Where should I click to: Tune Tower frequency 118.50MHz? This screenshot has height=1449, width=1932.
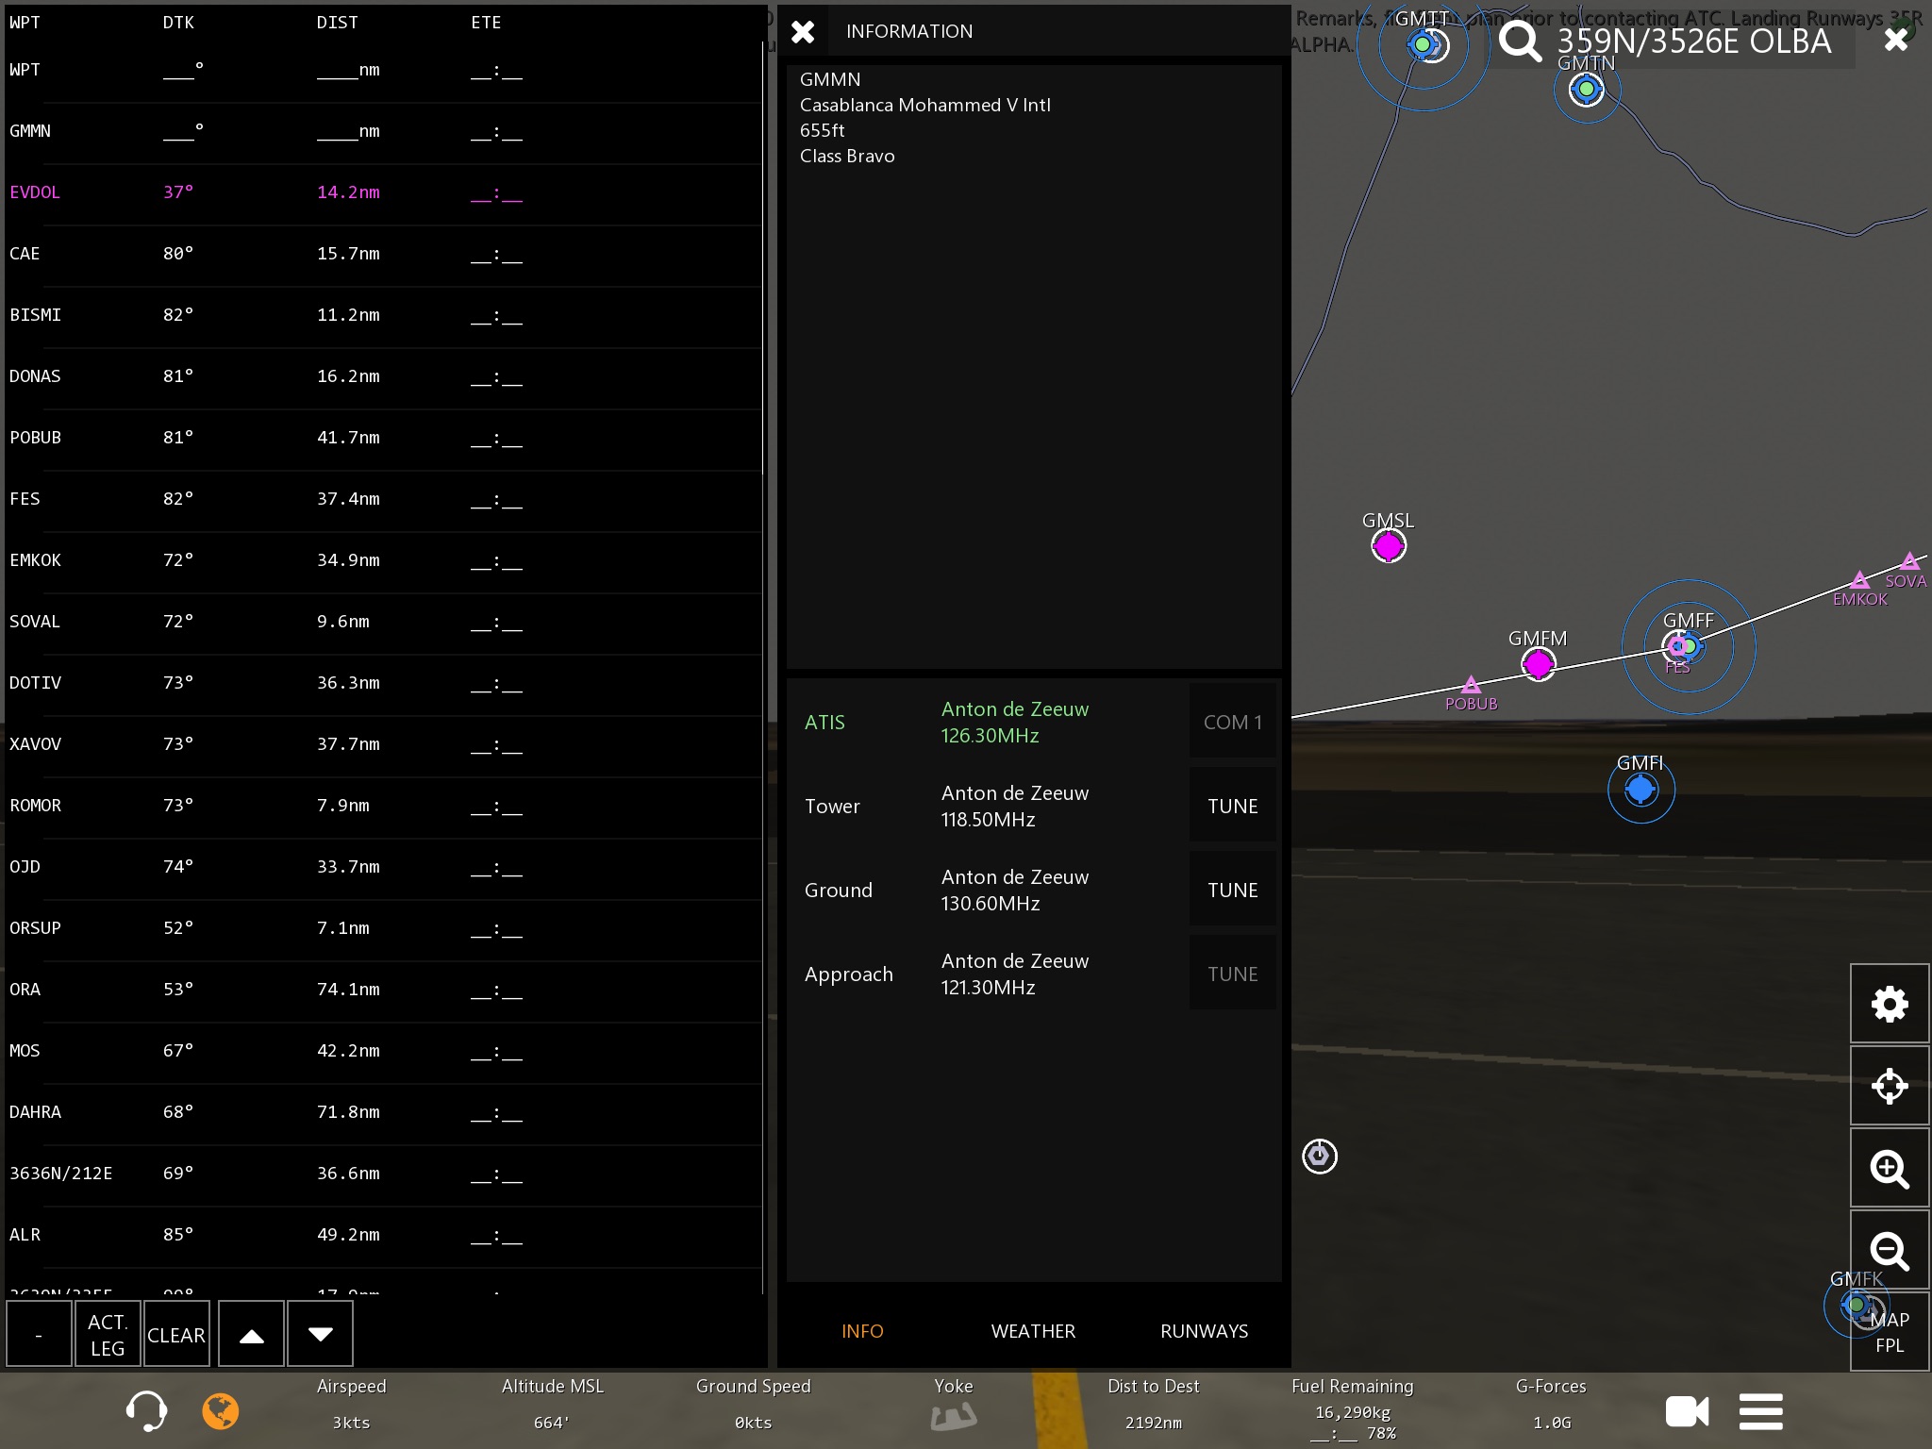tap(1232, 807)
